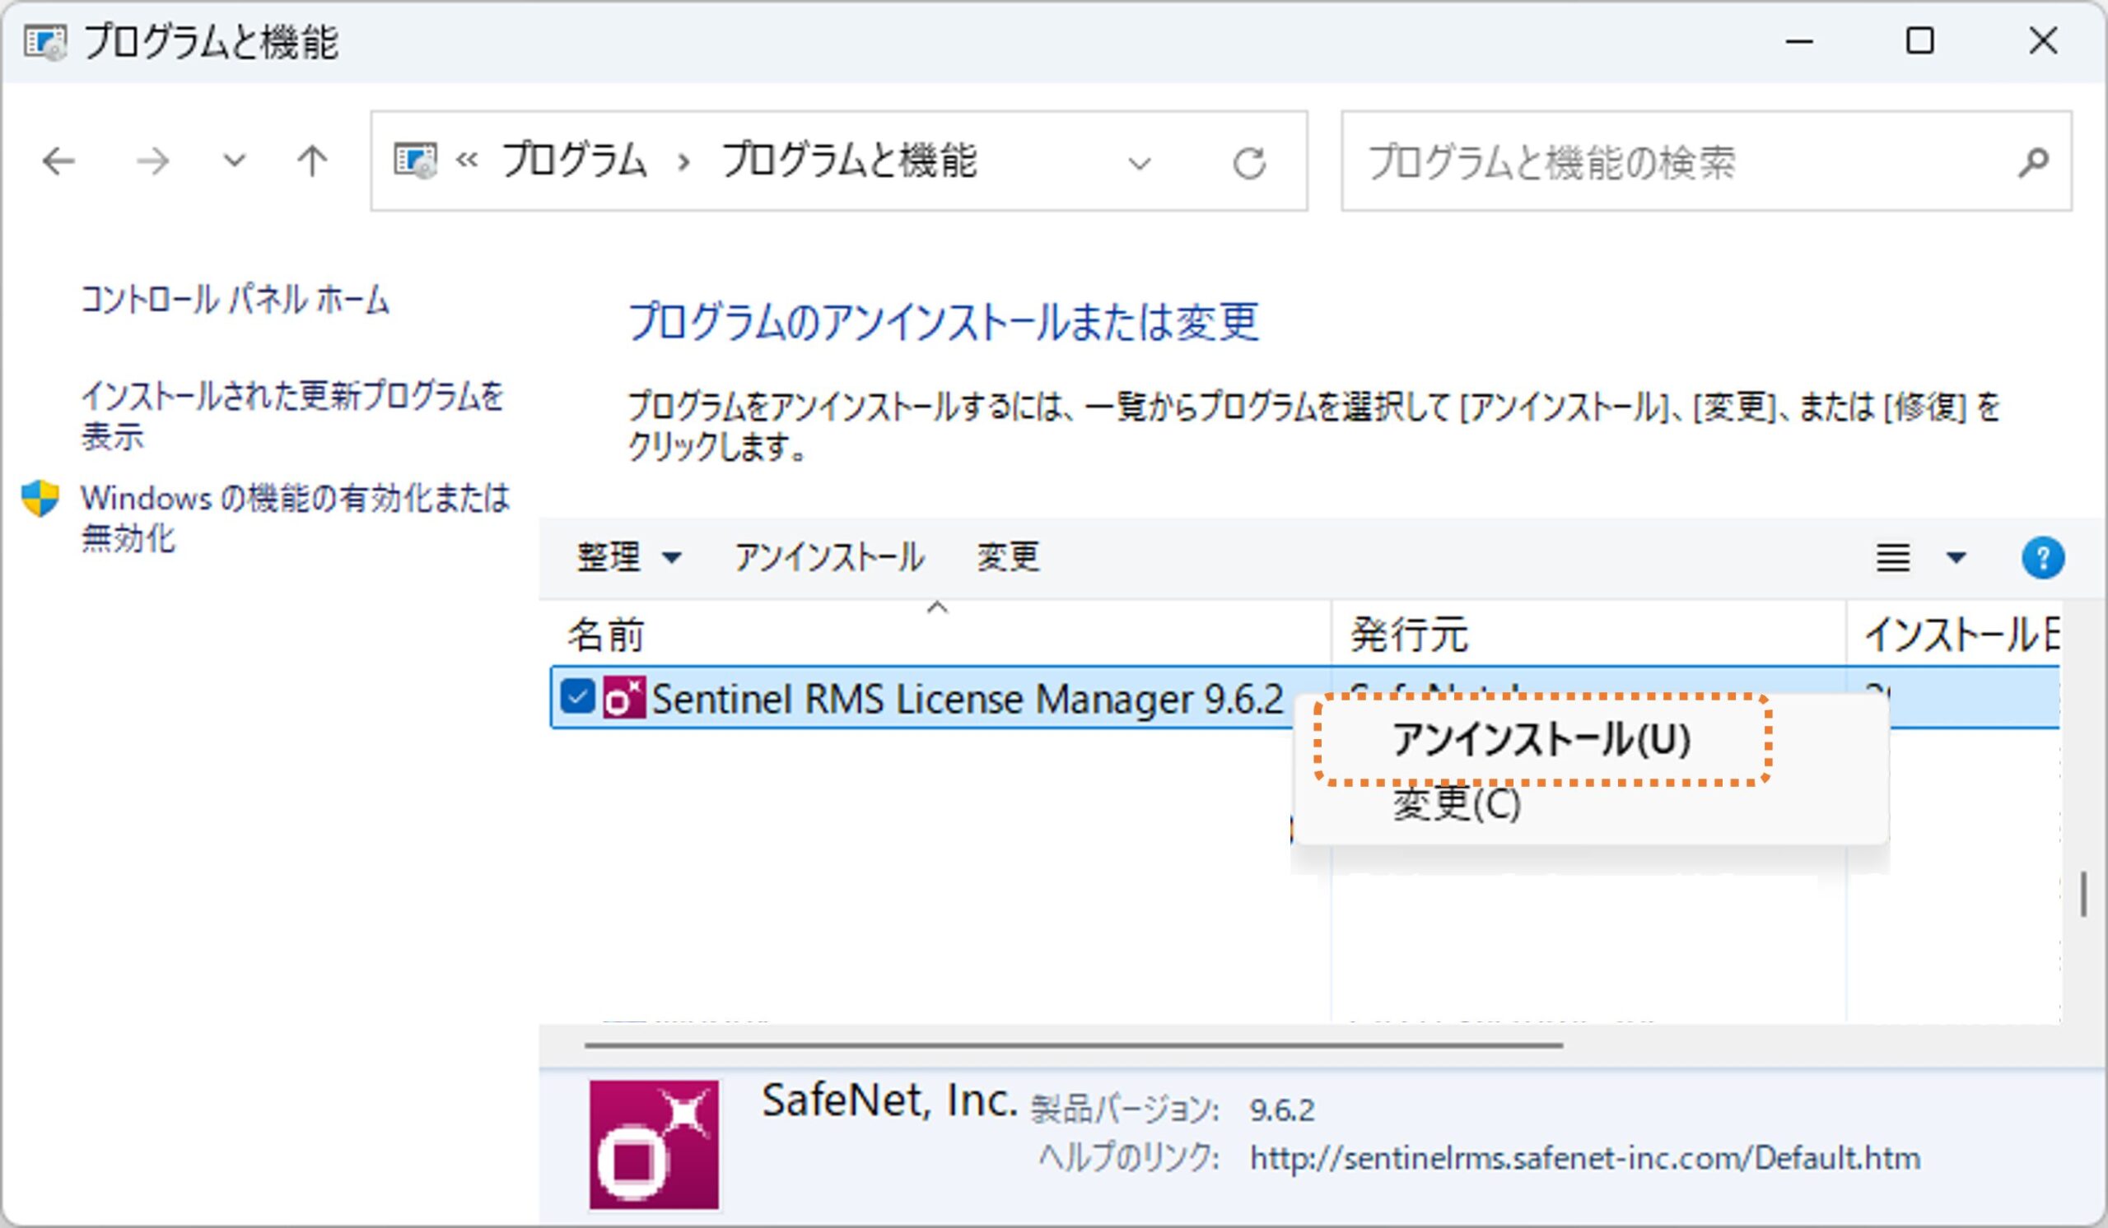Image resolution: width=2108 pixels, height=1228 pixels.
Task: Click the プログラムと機能 breadcrumb segment
Action: point(848,160)
